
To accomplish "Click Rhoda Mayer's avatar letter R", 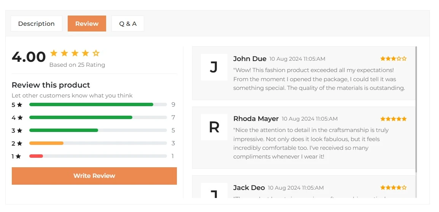I will (x=214, y=127).
